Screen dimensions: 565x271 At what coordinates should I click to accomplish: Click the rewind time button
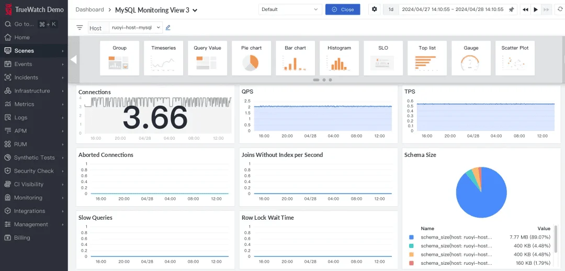pyautogui.click(x=525, y=10)
